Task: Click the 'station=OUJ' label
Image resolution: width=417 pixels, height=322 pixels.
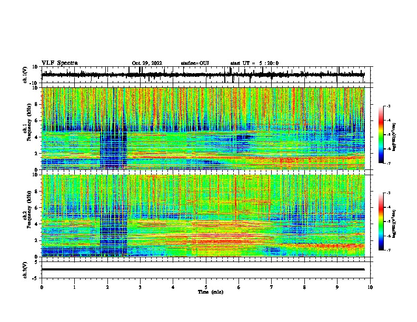Action: [x=195, y=63]
